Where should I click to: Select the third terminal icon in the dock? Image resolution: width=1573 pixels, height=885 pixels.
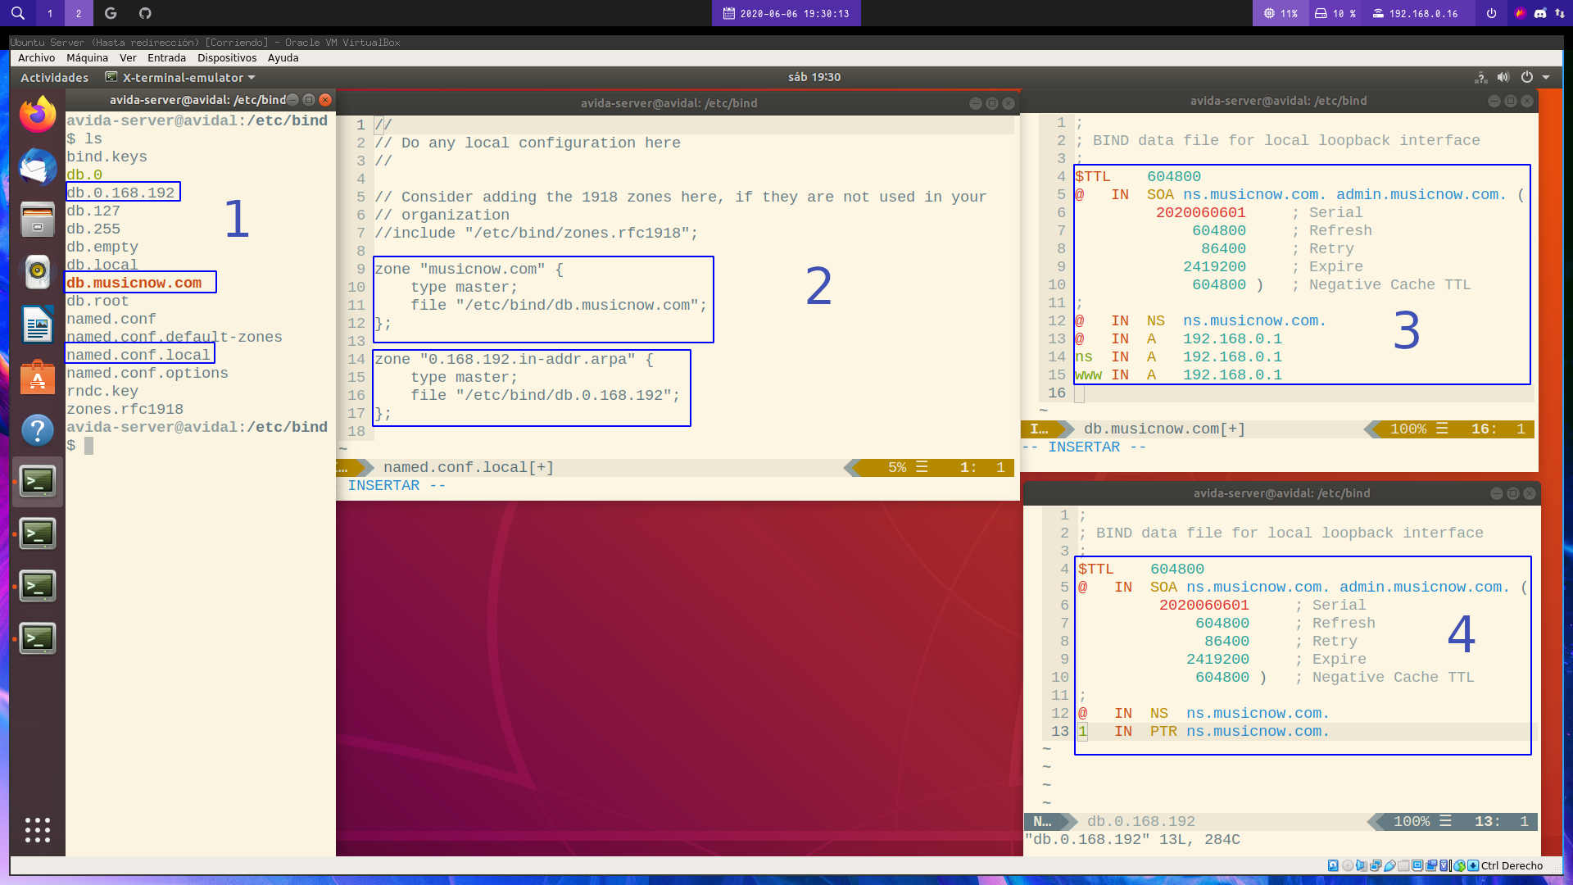[38, 587]
